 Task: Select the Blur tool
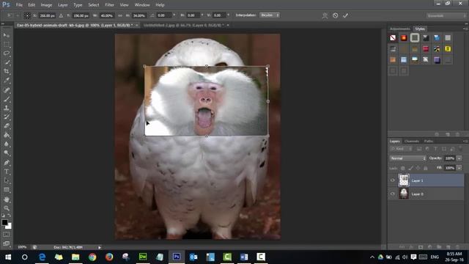[7, 144]
